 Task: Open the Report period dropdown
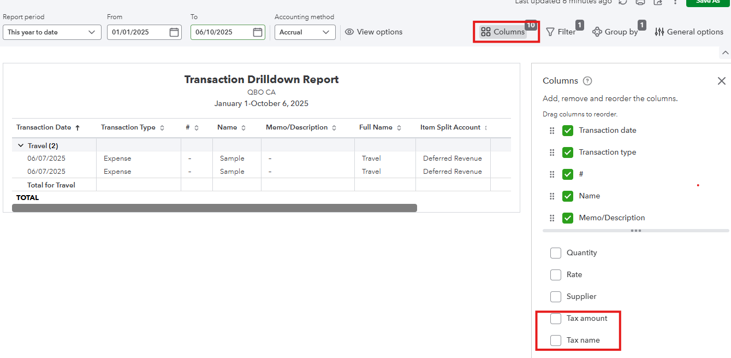[x=52, y=32]
